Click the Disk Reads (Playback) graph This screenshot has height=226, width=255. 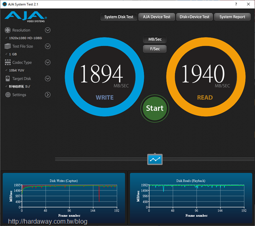point(191,198)
